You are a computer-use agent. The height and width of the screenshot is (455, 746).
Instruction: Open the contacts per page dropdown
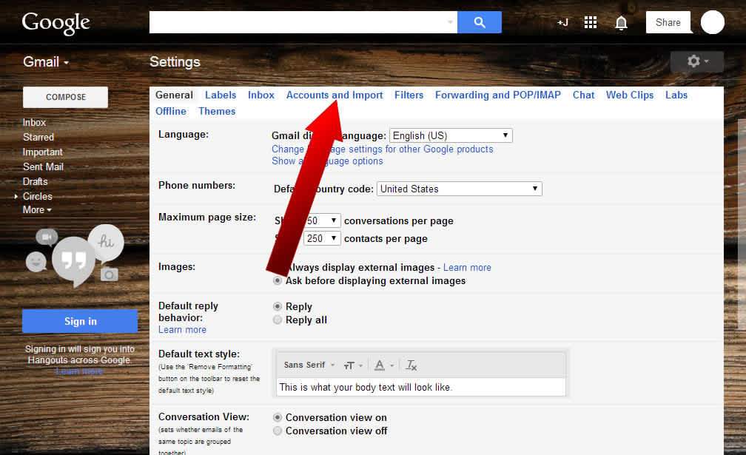[x=322, y=238]
